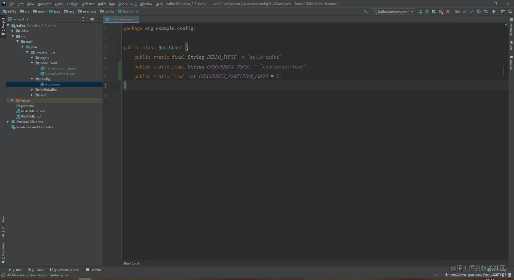Open the Terminal tool window
514x280 pixels.
point(94,270)
